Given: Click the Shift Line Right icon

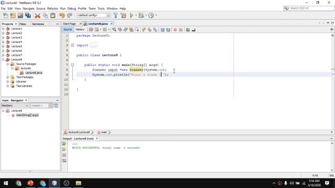Looking at the screenshot, I should click(x=168, y=30).
